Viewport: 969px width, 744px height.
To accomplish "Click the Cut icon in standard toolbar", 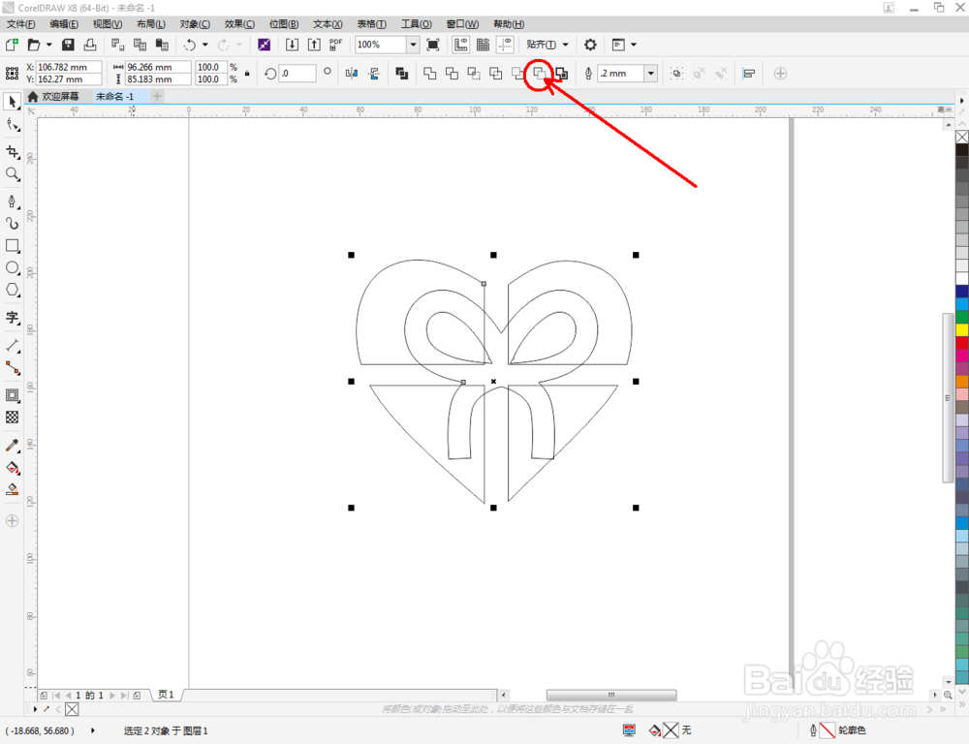I will click(117, 45).
